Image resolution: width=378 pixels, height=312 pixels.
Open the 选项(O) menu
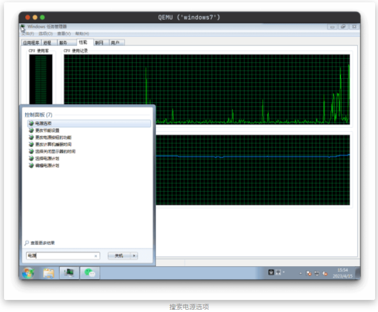[45, 34]
